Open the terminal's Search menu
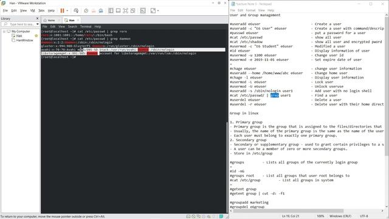The width and height of the screenshot is (389, 219). (x=72, y=27)
